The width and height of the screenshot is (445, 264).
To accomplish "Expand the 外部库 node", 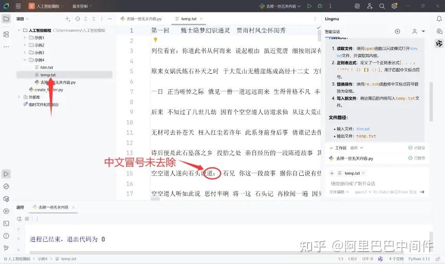I will tap(19, 97).
